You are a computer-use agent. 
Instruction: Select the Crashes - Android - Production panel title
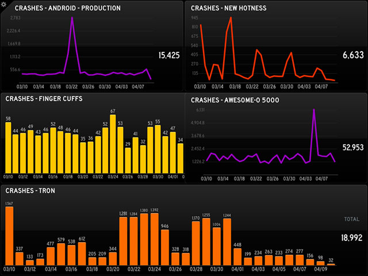[67, 9]
